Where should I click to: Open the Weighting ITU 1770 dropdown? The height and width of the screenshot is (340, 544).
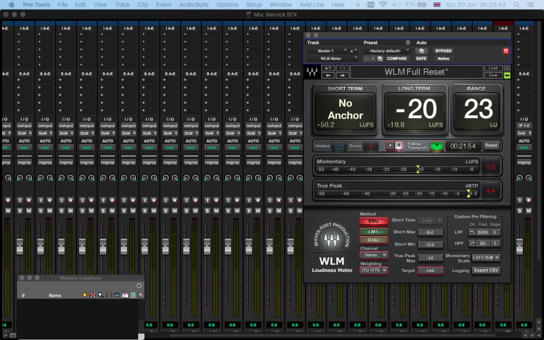[x=373, y=270]
